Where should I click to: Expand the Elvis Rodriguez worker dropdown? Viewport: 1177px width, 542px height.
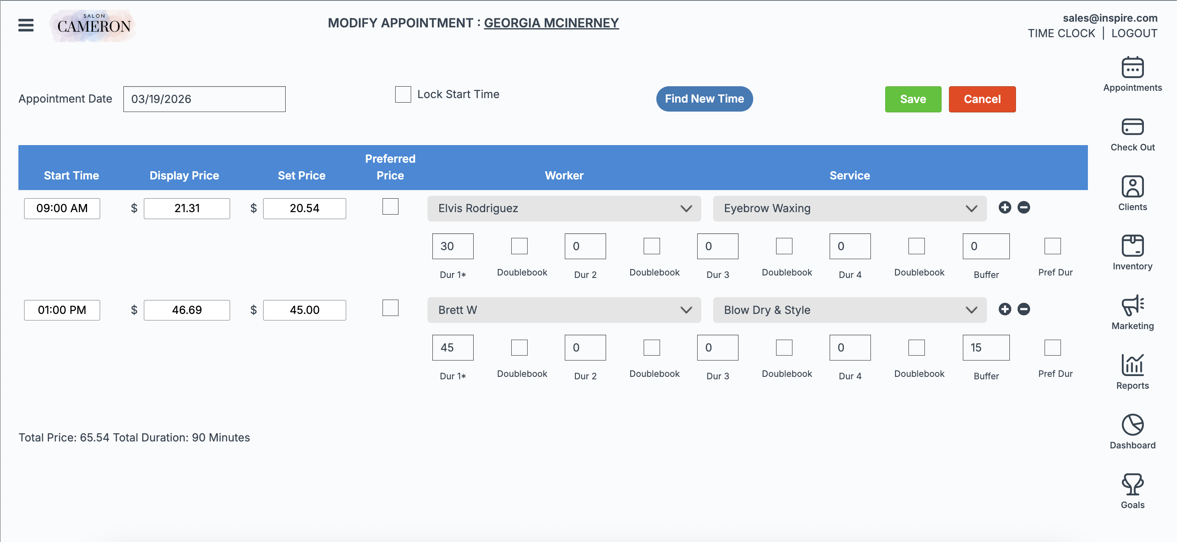click(x=564, y=209)
